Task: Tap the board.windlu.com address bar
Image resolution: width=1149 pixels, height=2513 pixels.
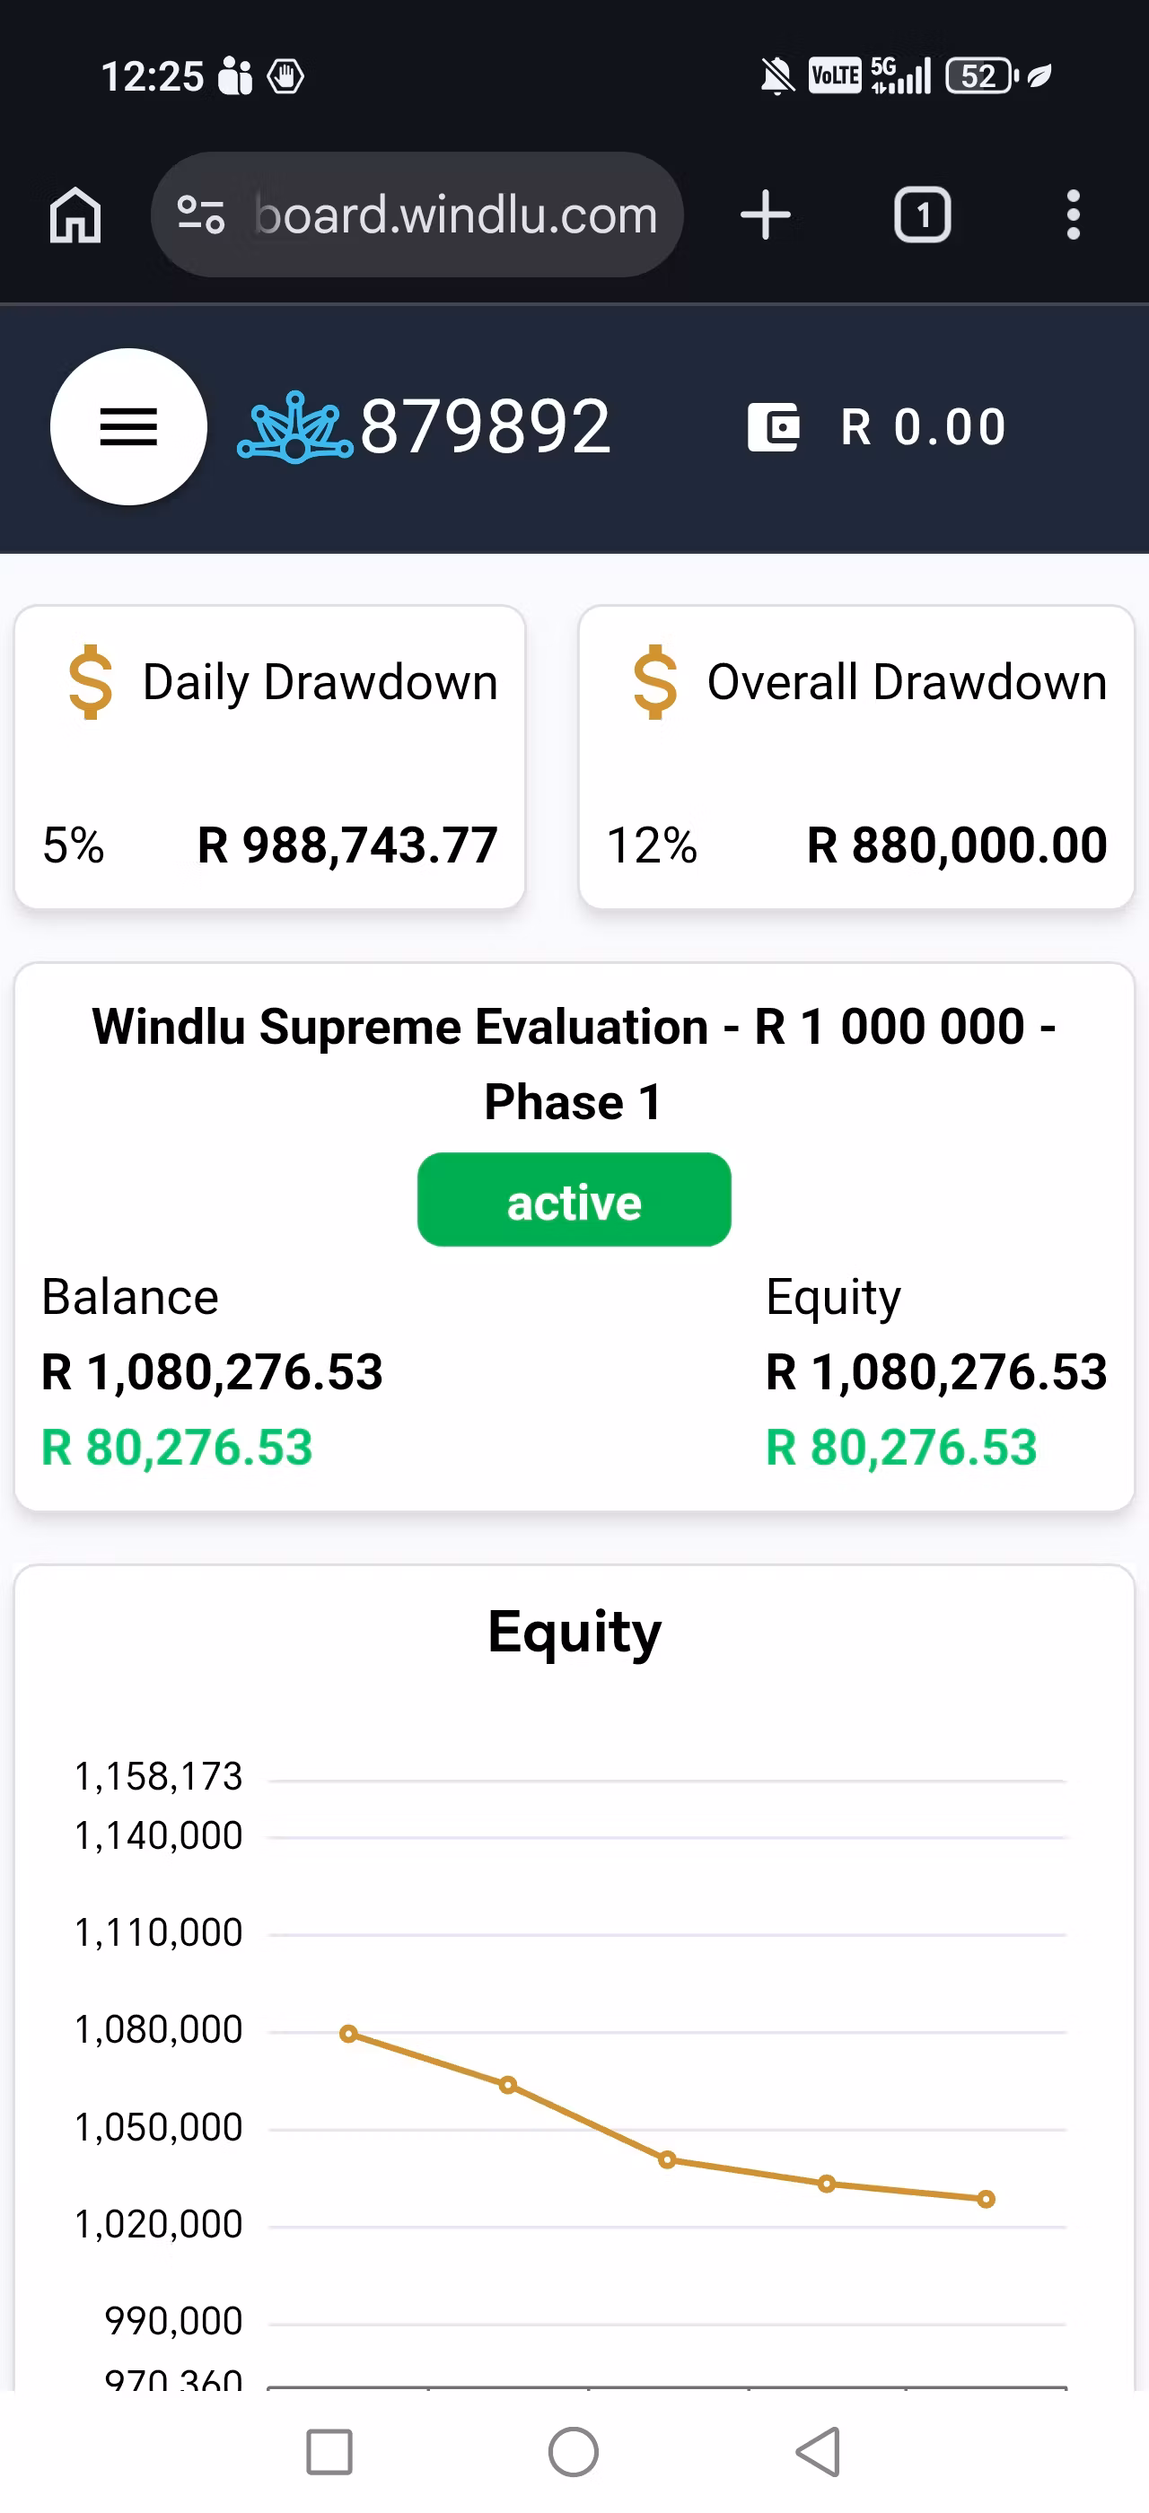Action: point(417,215)
